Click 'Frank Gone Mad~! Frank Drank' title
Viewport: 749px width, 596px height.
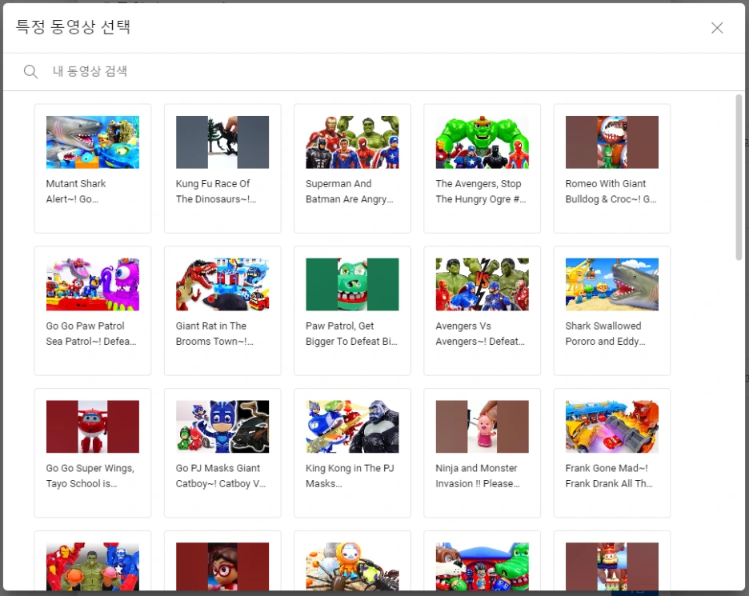[x=609, y=476]
